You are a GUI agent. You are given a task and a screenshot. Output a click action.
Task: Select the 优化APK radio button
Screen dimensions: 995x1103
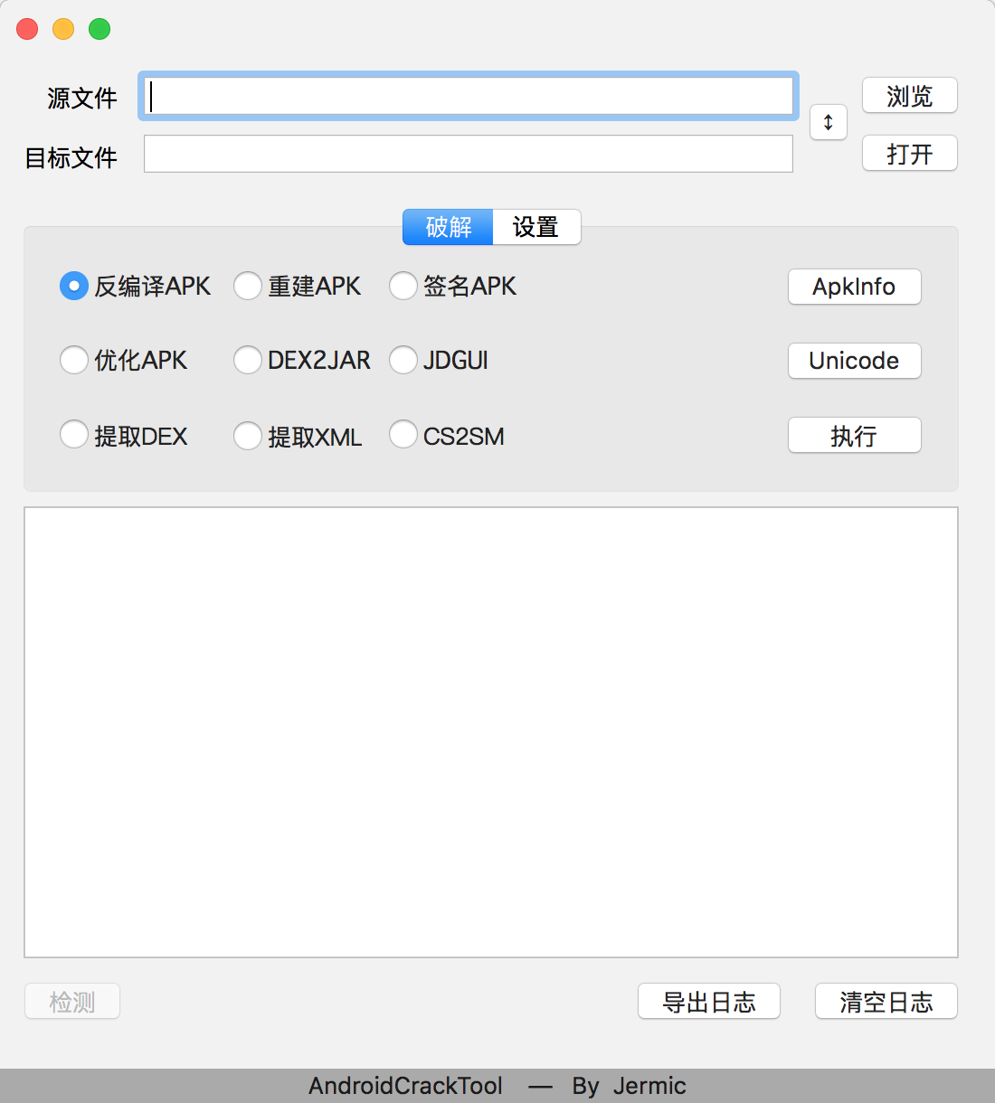74,360
